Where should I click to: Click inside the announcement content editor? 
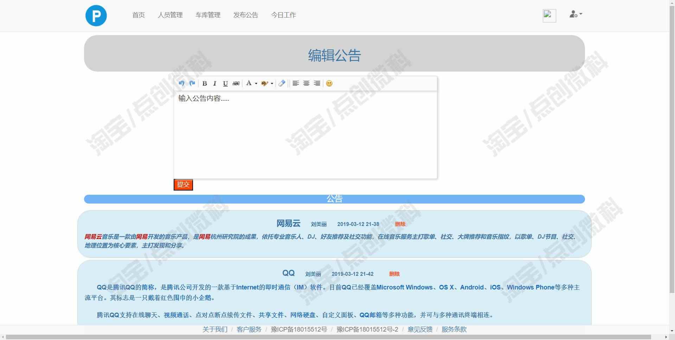[x=306, y=135]
